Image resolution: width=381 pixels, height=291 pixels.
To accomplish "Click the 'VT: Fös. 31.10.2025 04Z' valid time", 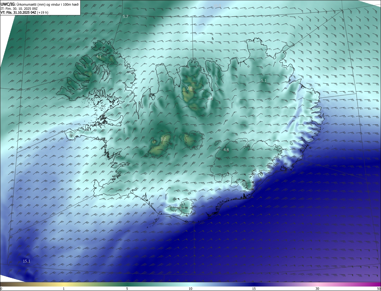I will pos(18,12).
